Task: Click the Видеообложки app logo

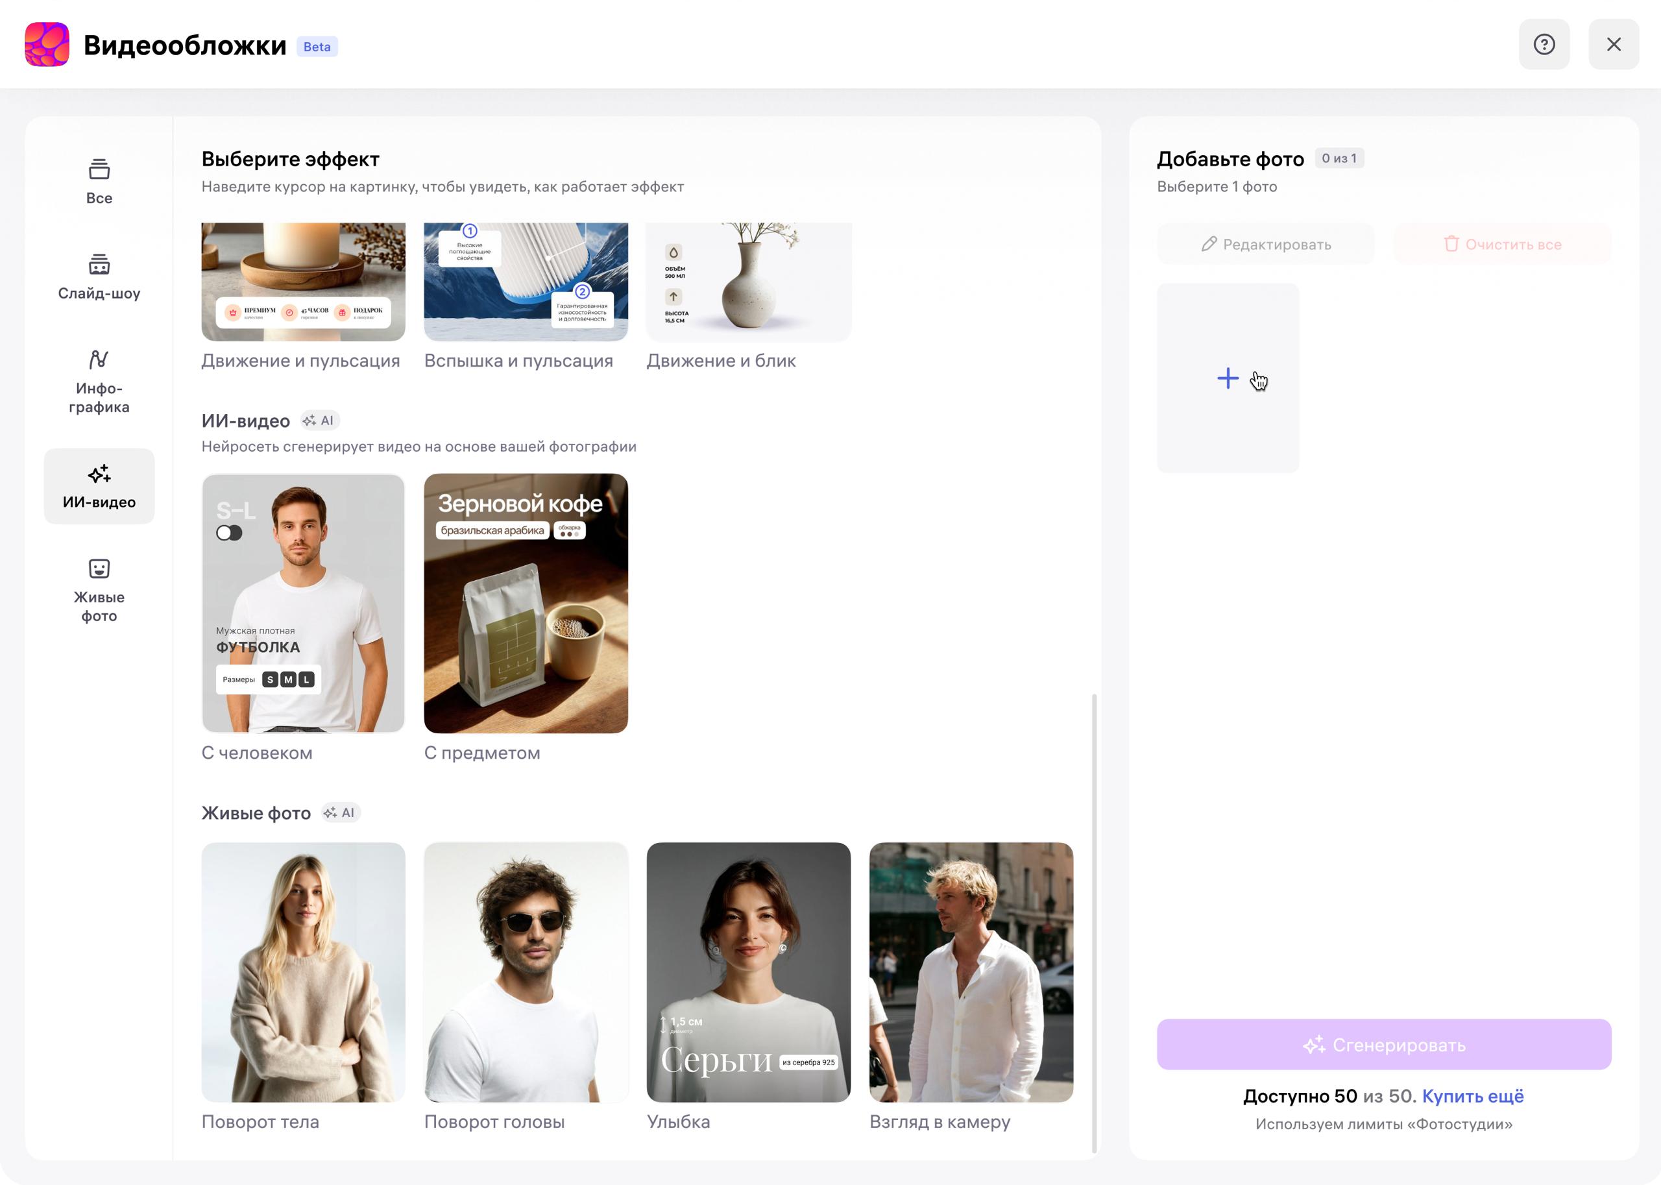Action: click(x=47, y=45)
